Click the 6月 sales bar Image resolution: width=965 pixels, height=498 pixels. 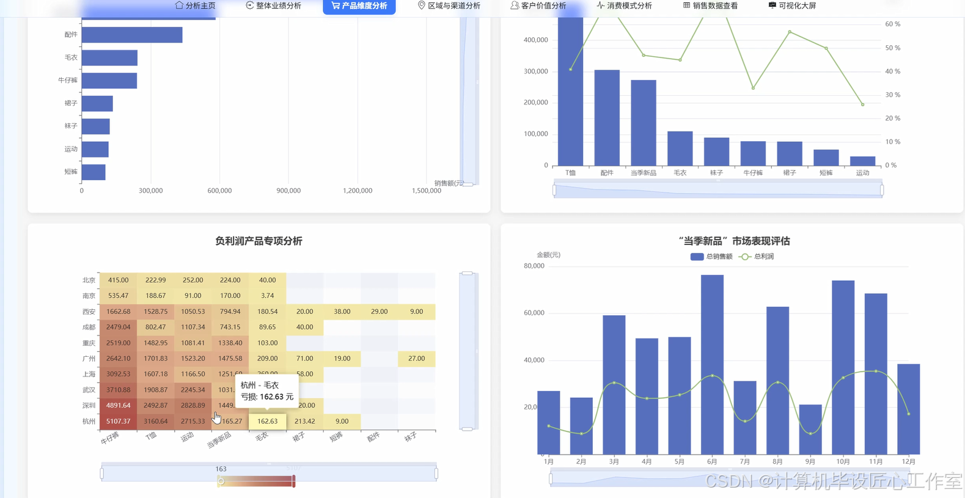(x=713, y=365)
